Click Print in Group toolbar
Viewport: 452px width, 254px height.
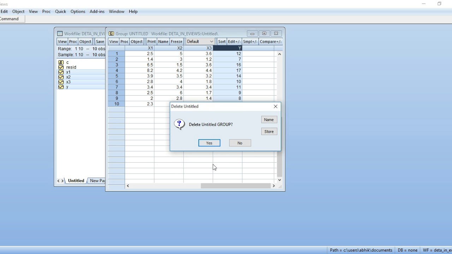pos(151,42)
